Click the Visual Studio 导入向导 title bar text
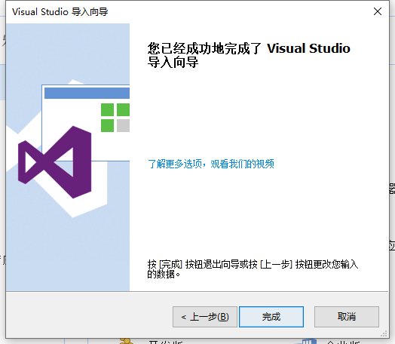Screen dimensions: 395x344 coord(60,11)
